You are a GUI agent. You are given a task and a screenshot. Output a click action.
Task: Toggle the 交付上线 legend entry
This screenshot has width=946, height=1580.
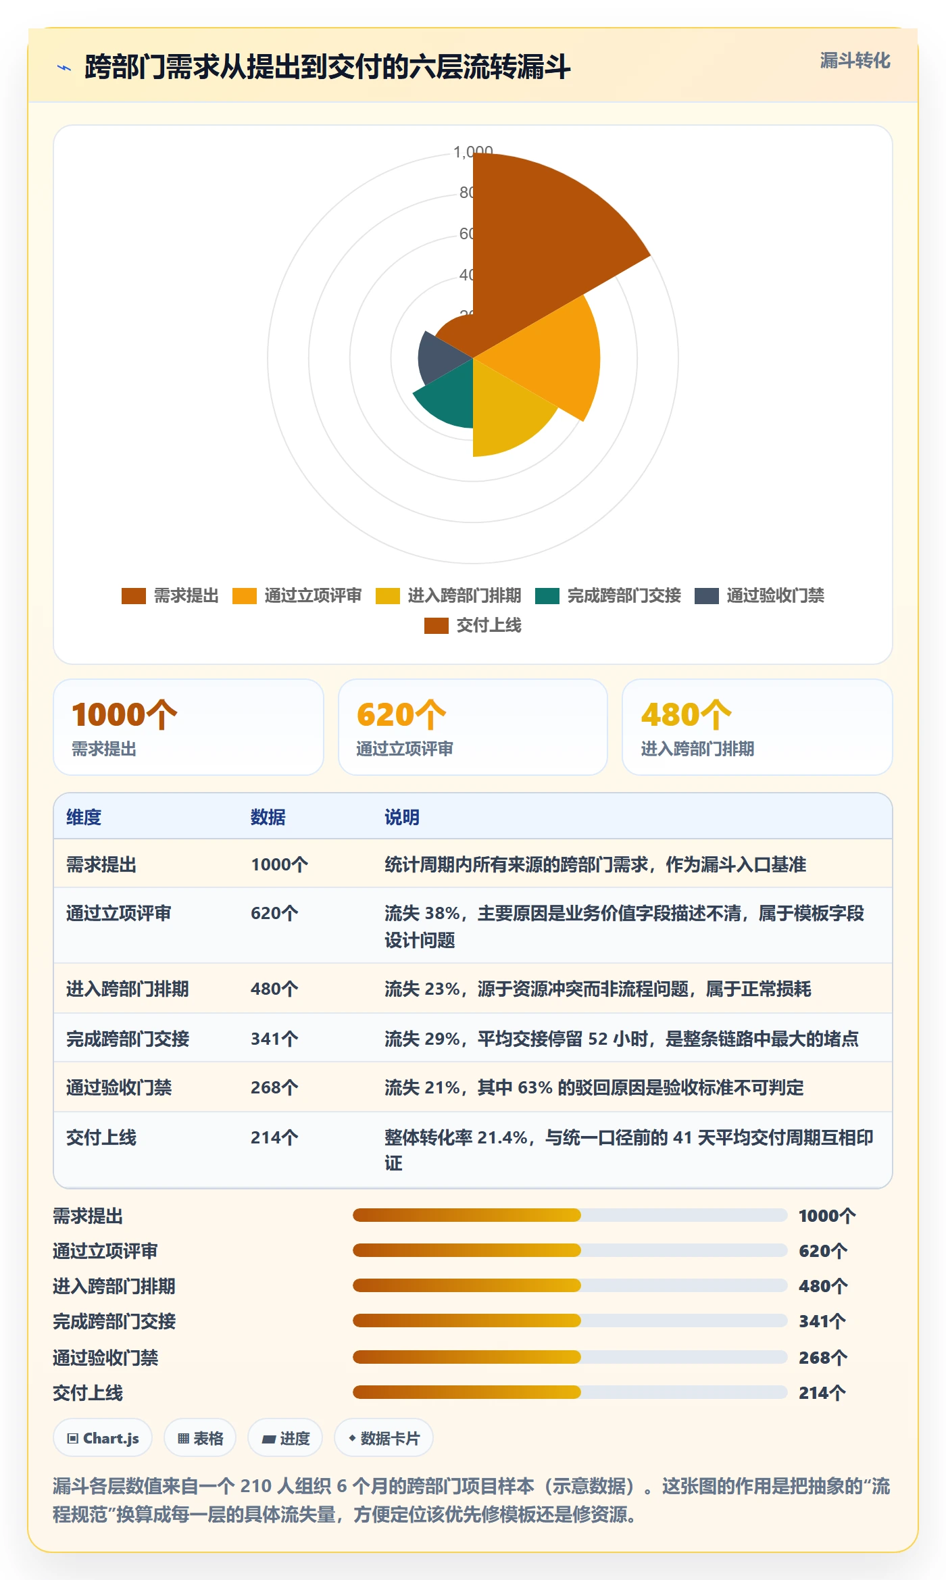[473, 626]
